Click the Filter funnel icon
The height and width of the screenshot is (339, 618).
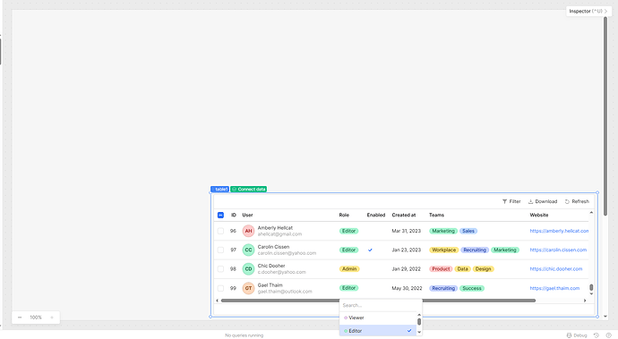504,201
